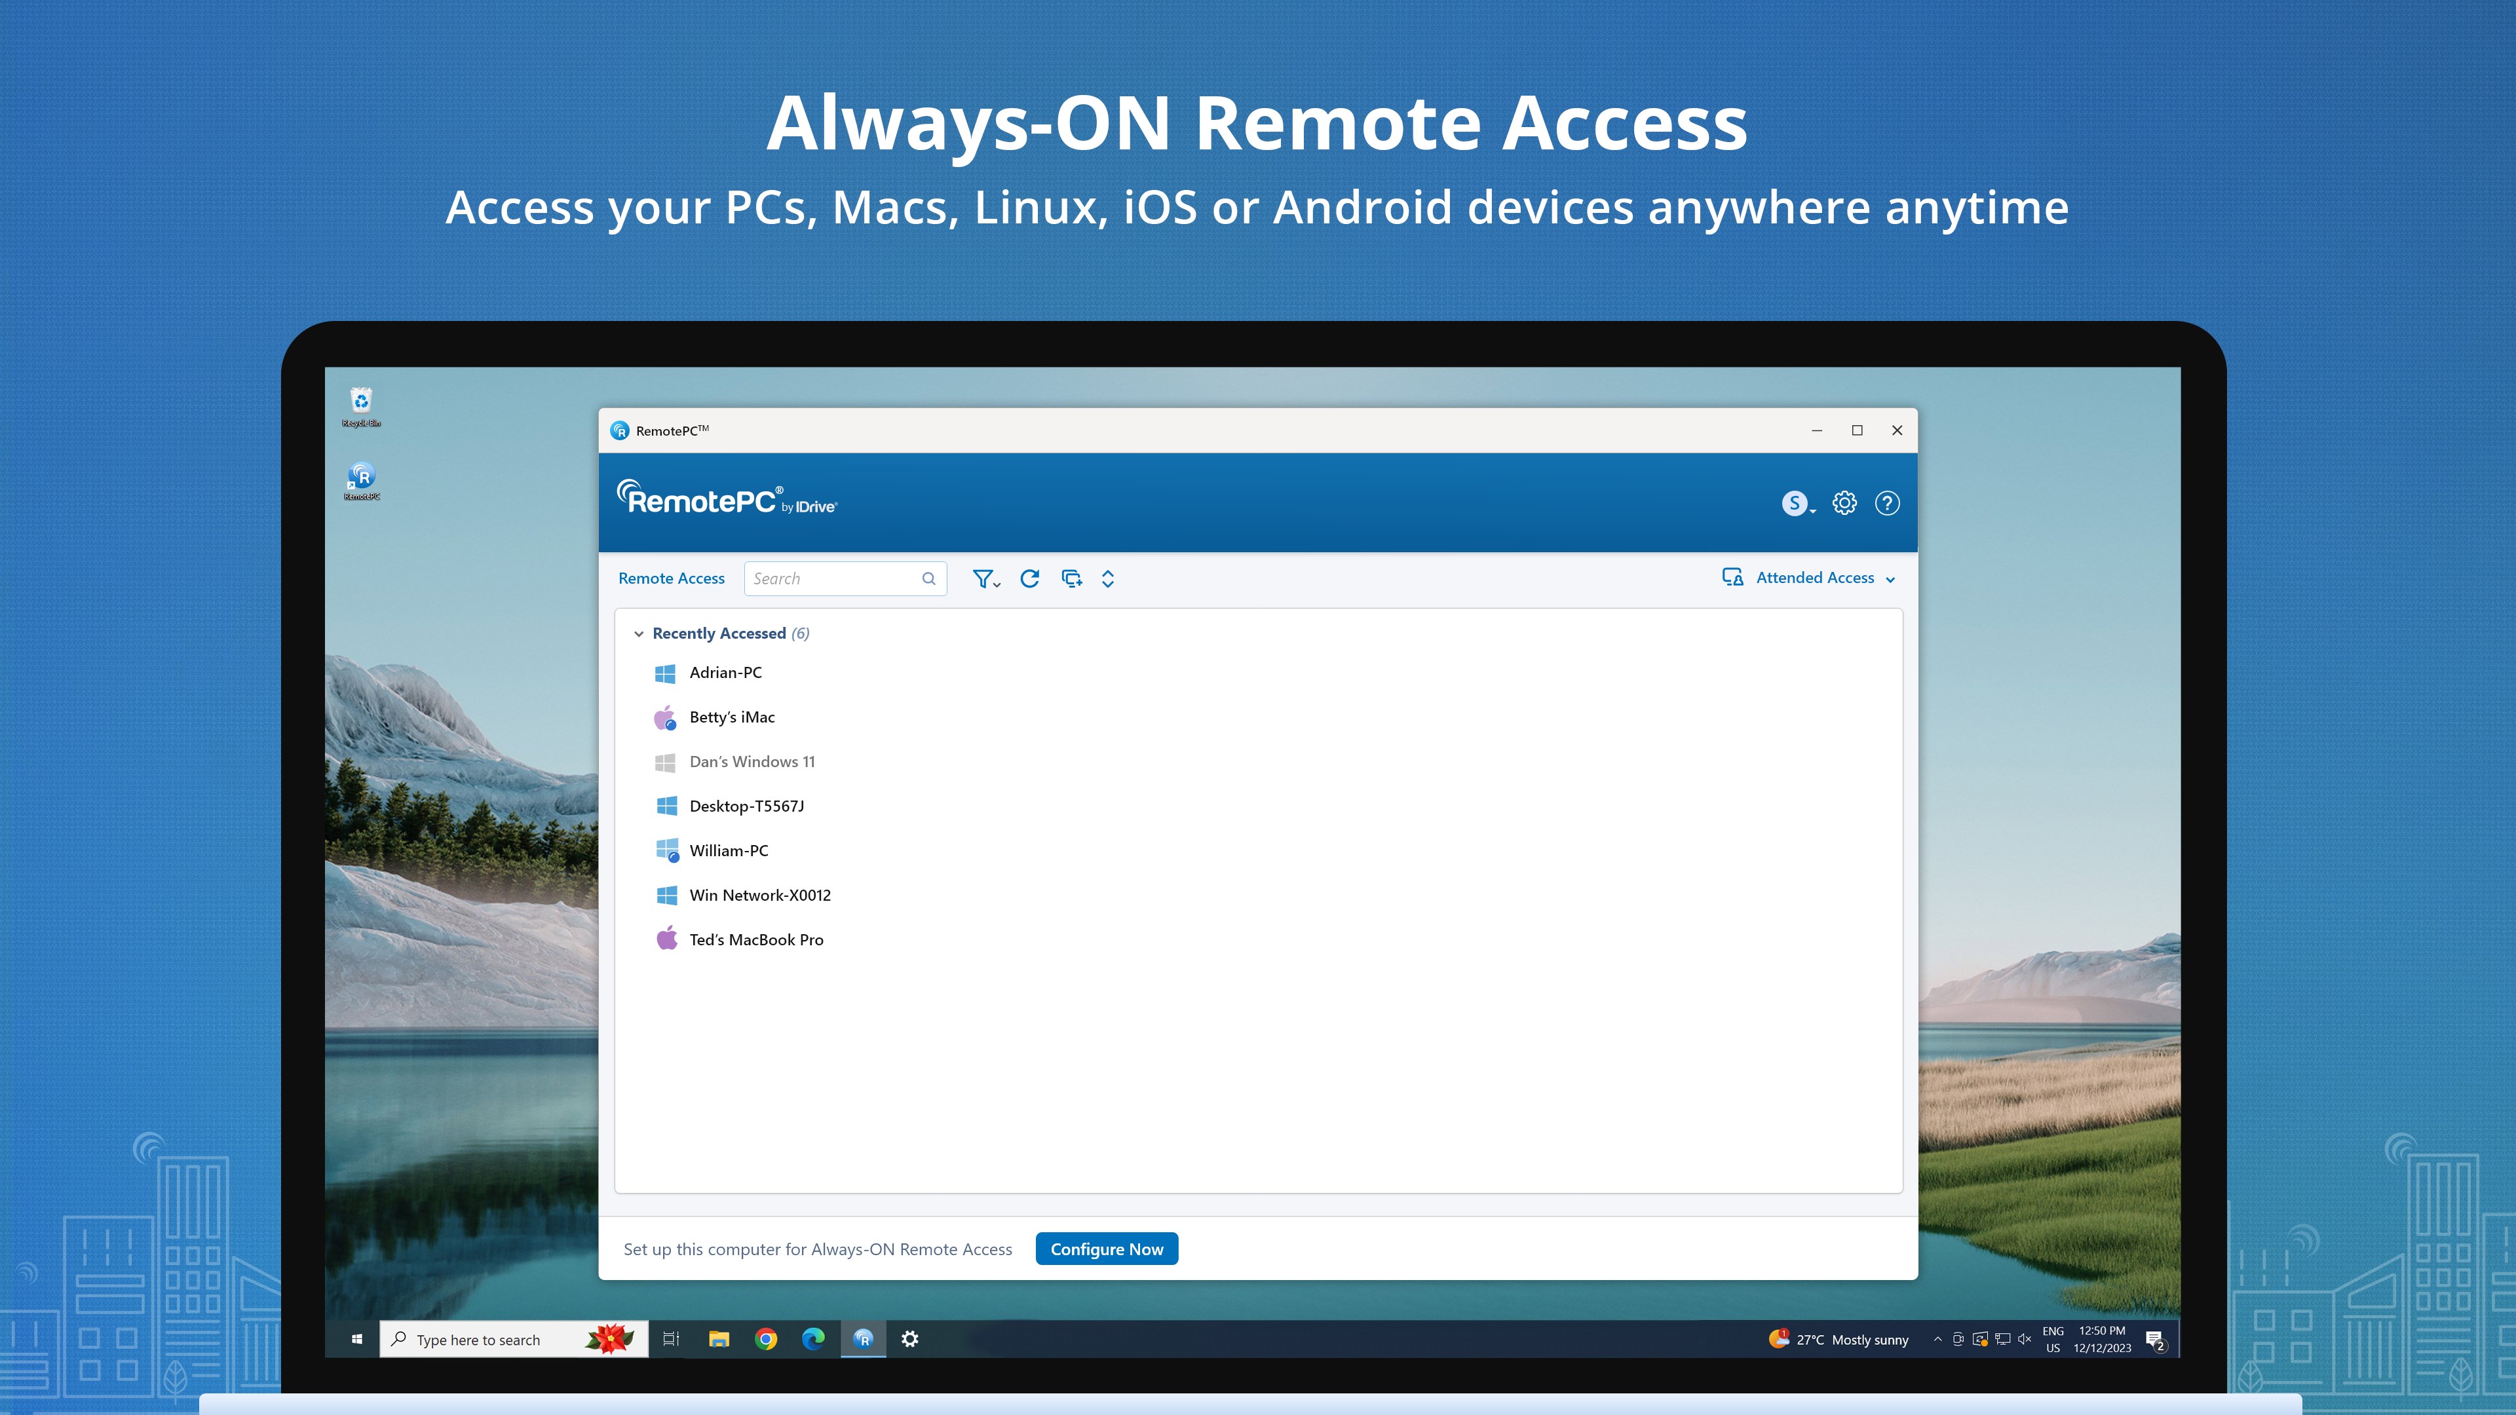Launch Google Chrome from the taskbar
2516x1415 pixels.
point(768,1339)
